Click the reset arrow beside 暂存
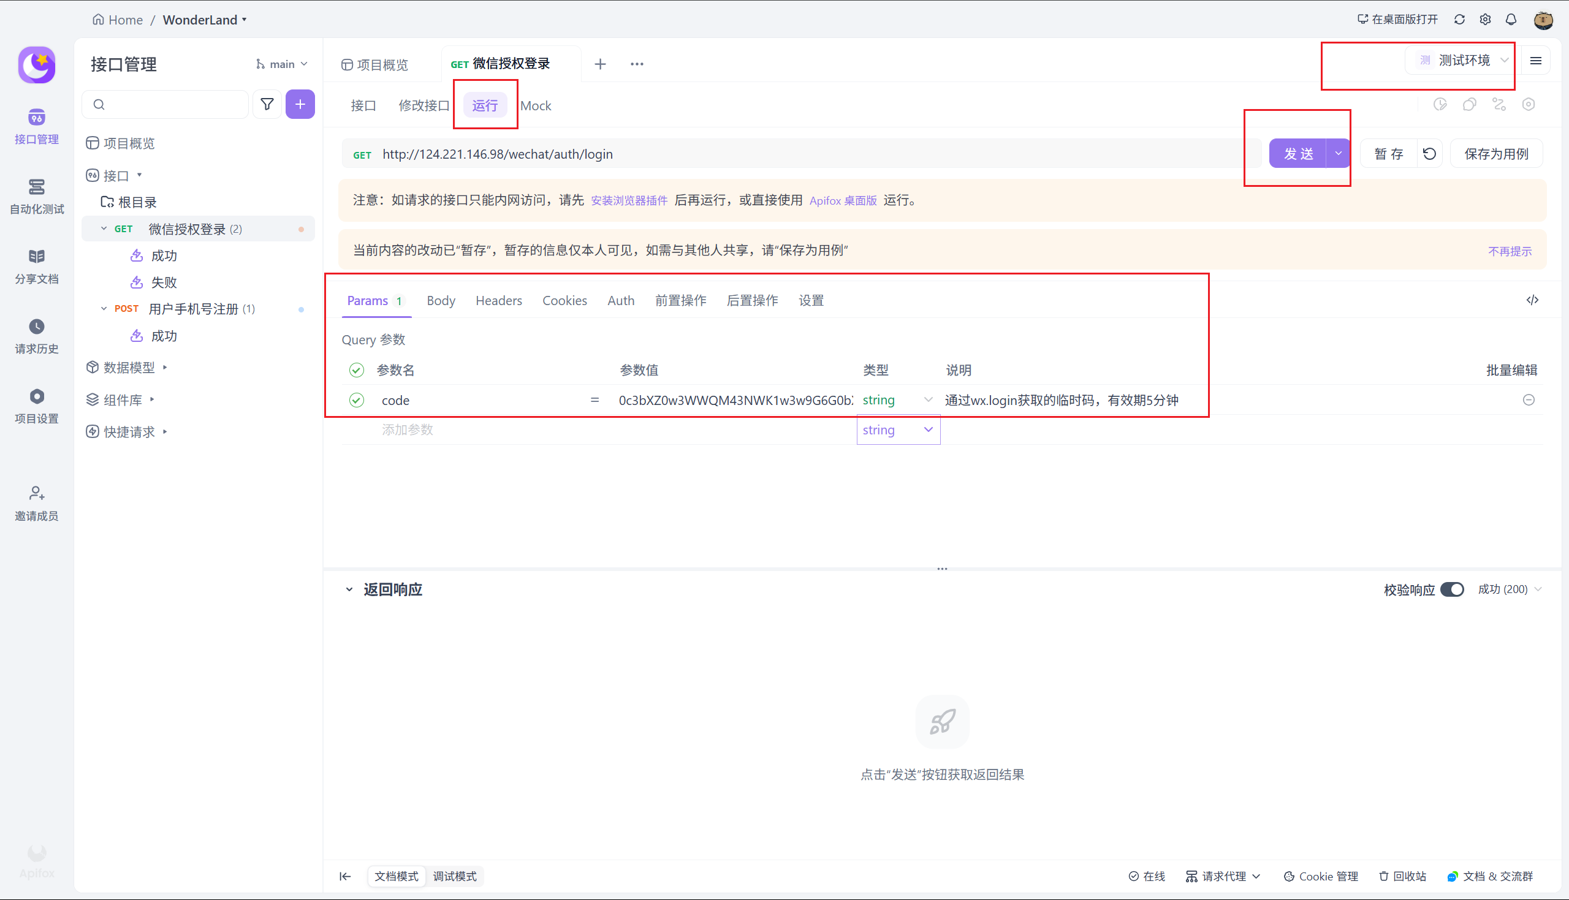 click(x=1429, y=154)
